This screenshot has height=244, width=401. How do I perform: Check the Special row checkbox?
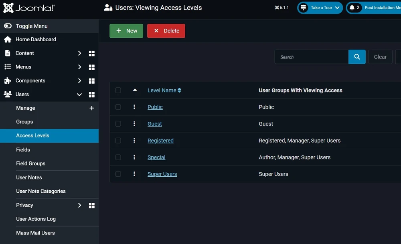118,157
